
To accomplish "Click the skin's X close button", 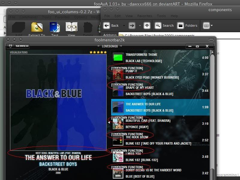I will coord(207,46).
